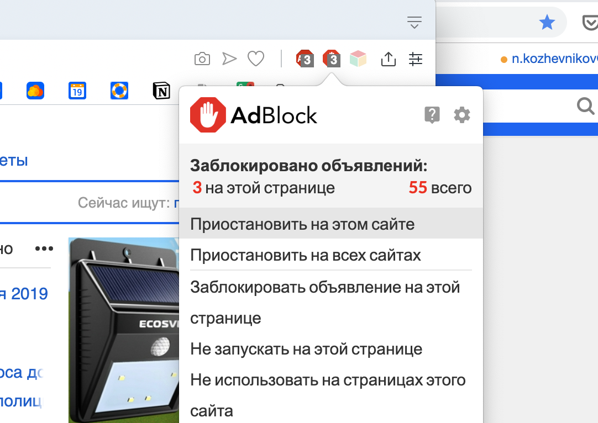Open the calendar bookmark showing 19
The height and width of the screenshot is (423, 598).
77,91
